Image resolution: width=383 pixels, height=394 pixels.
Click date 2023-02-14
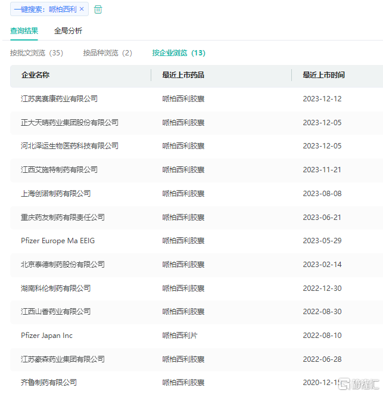click(x=322, y=265)
